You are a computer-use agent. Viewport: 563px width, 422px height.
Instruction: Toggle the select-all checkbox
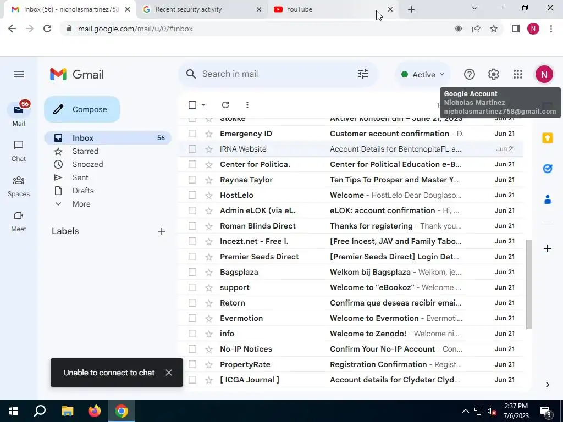point(192,105)
